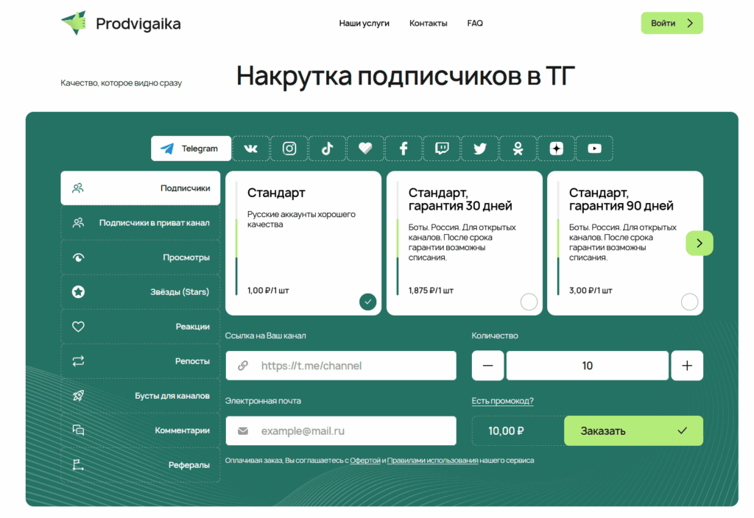
Task: Select the YouTube platform icon
Action: click(594, 149)
